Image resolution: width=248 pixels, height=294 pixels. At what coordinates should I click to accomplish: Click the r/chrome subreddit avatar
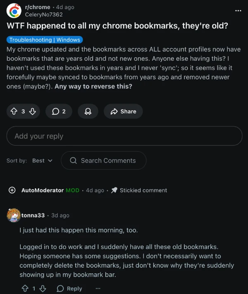pos(14,10)
